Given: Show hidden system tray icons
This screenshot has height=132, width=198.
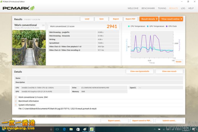Looking at the screenshot, I should click(x=155, y=129).
